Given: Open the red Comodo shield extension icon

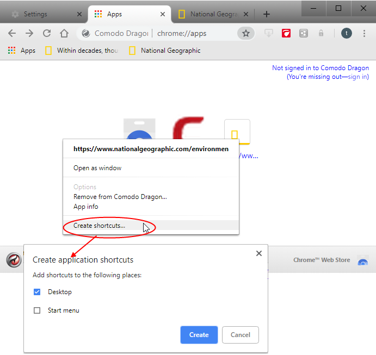Looking at the screenshot, I should coord(286,33).
